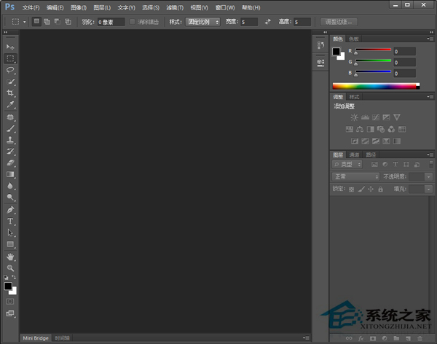Toggle the lock transparent pixels option
The height and width of the screenshot is (344, 437).
point(351,189)
